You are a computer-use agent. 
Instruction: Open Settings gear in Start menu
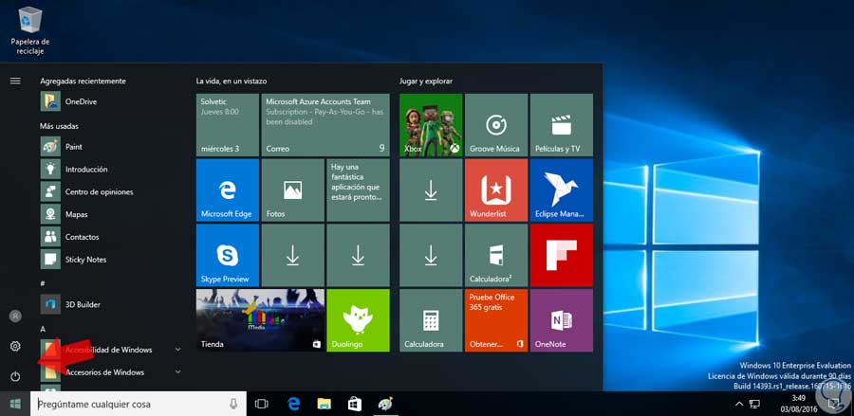pos(15,346)
